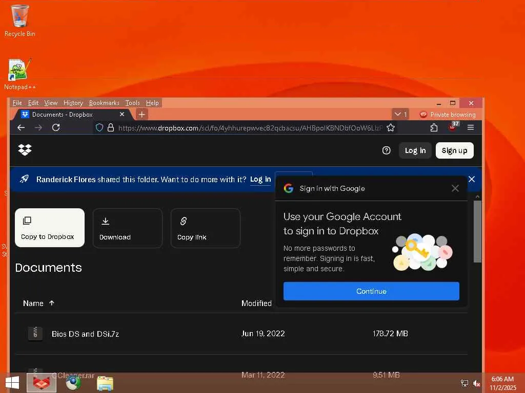Click the scrollbar up arrow
Image resolution: width=525 pixels, height=393 pixels.
[477, 196]
